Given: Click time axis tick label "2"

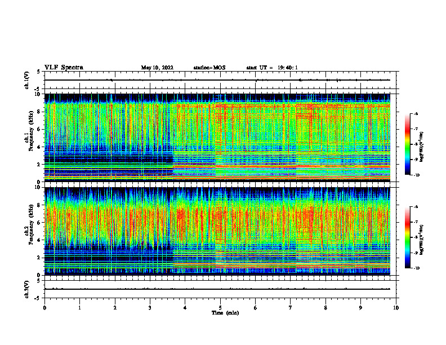Looking at the screenshot, I should pyautogui.click(x=115, y=308).
